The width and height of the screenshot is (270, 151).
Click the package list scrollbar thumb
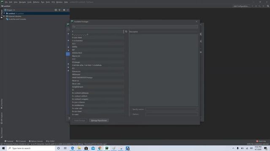tap(124, 32)
